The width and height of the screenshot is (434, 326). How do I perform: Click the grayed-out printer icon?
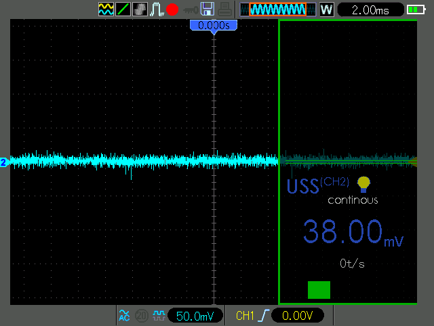tap(224, 9)
